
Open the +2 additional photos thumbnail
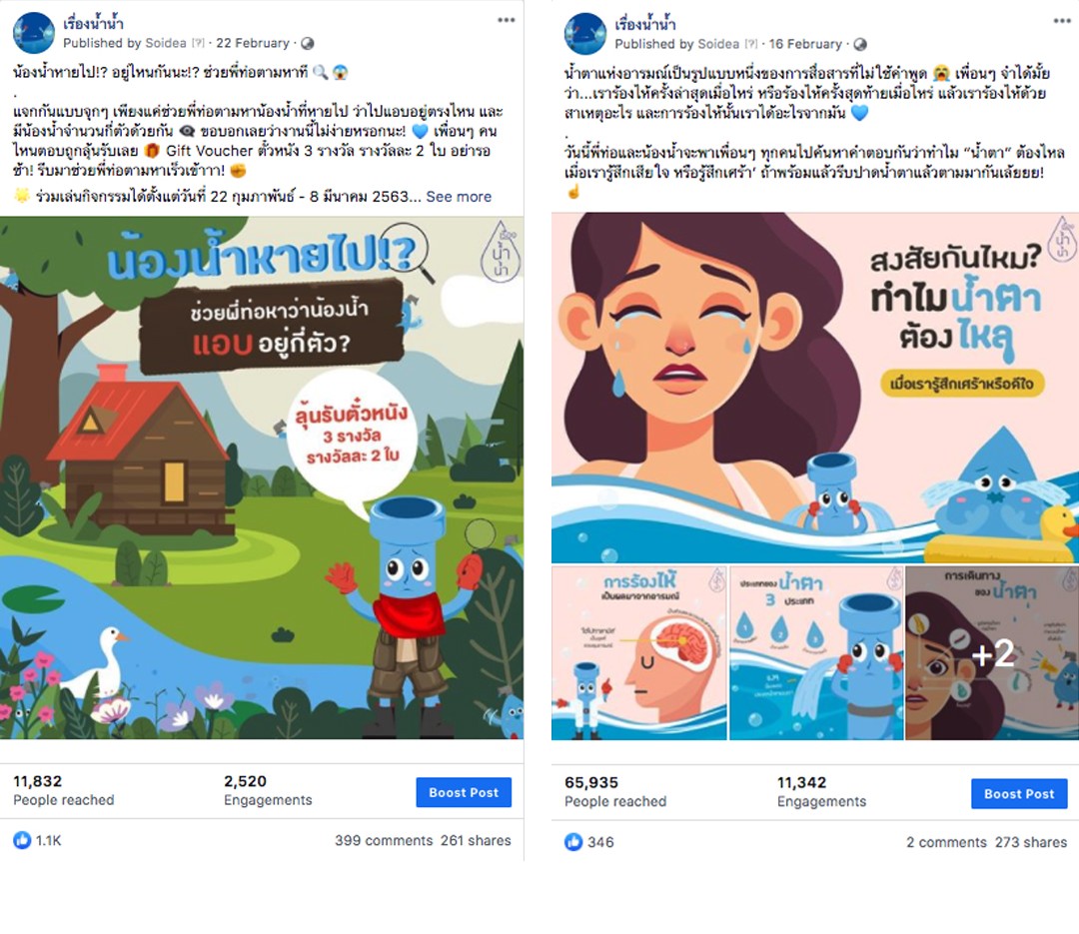click(992, 652)
